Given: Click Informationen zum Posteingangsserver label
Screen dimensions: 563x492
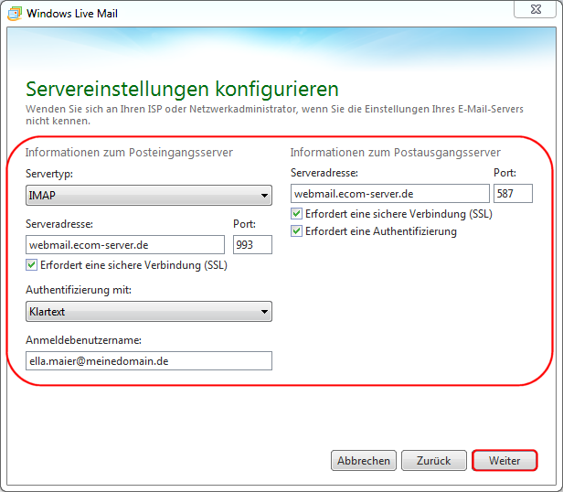Looking at the screenshot, I should pyautogui.click(x=129, y=153).
